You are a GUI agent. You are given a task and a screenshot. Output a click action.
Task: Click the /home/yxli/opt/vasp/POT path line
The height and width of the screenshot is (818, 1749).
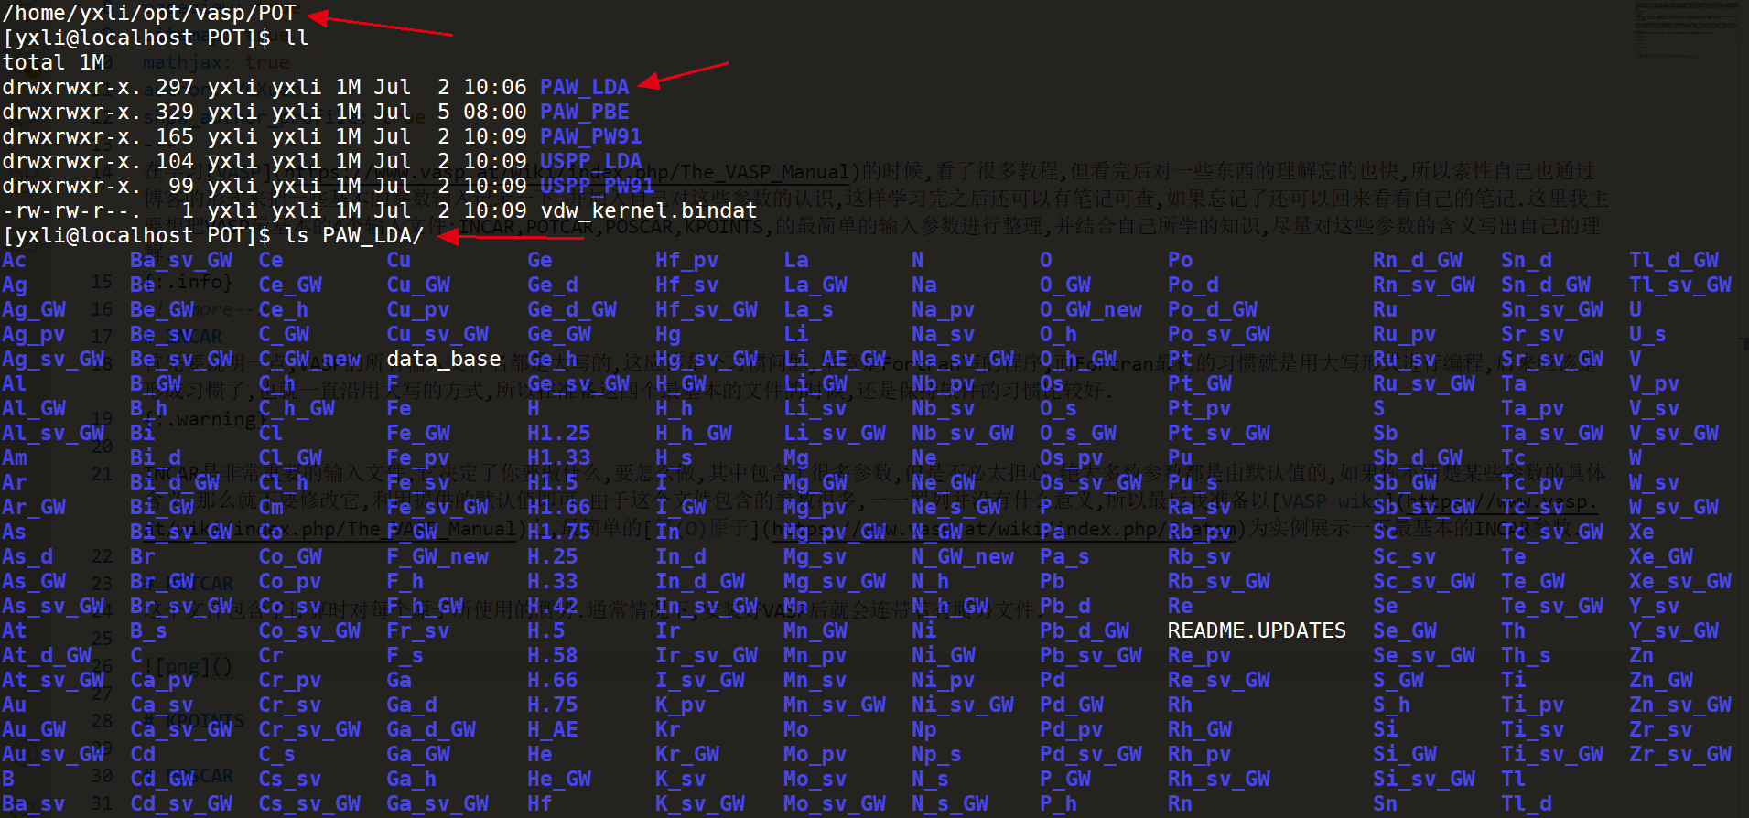(x=149, y=13)
